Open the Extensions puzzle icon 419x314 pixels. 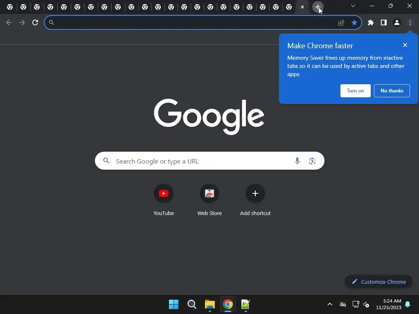click(371, 23)
